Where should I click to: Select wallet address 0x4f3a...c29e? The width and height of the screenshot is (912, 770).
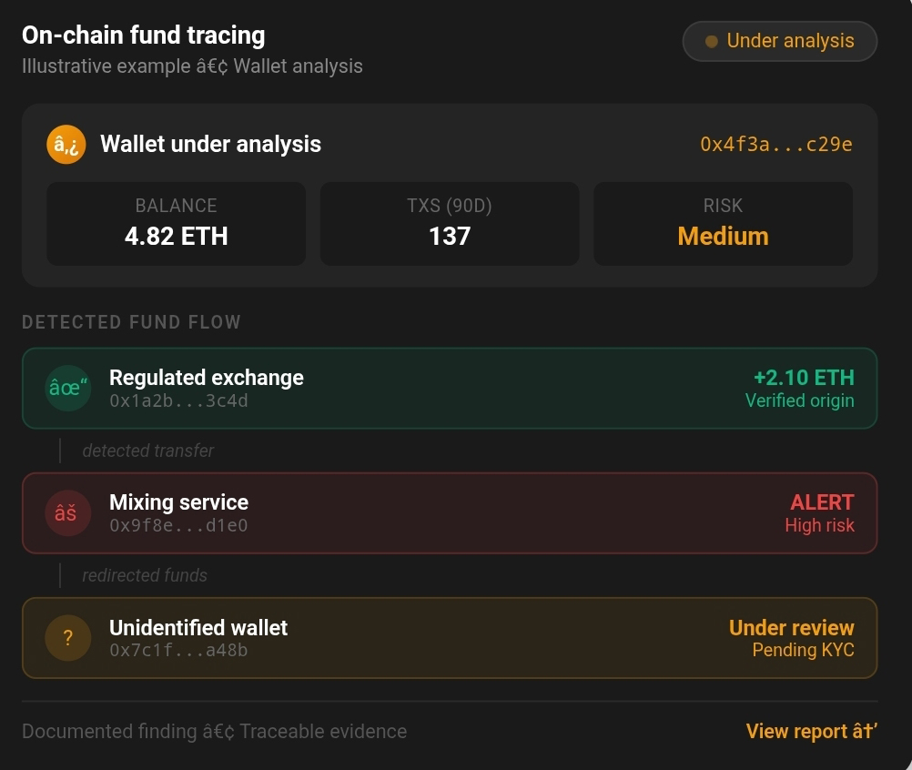pos(775,145)
